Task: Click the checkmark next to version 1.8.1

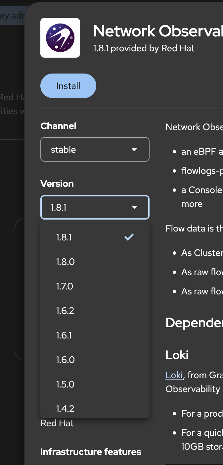Action: (129, 237)
